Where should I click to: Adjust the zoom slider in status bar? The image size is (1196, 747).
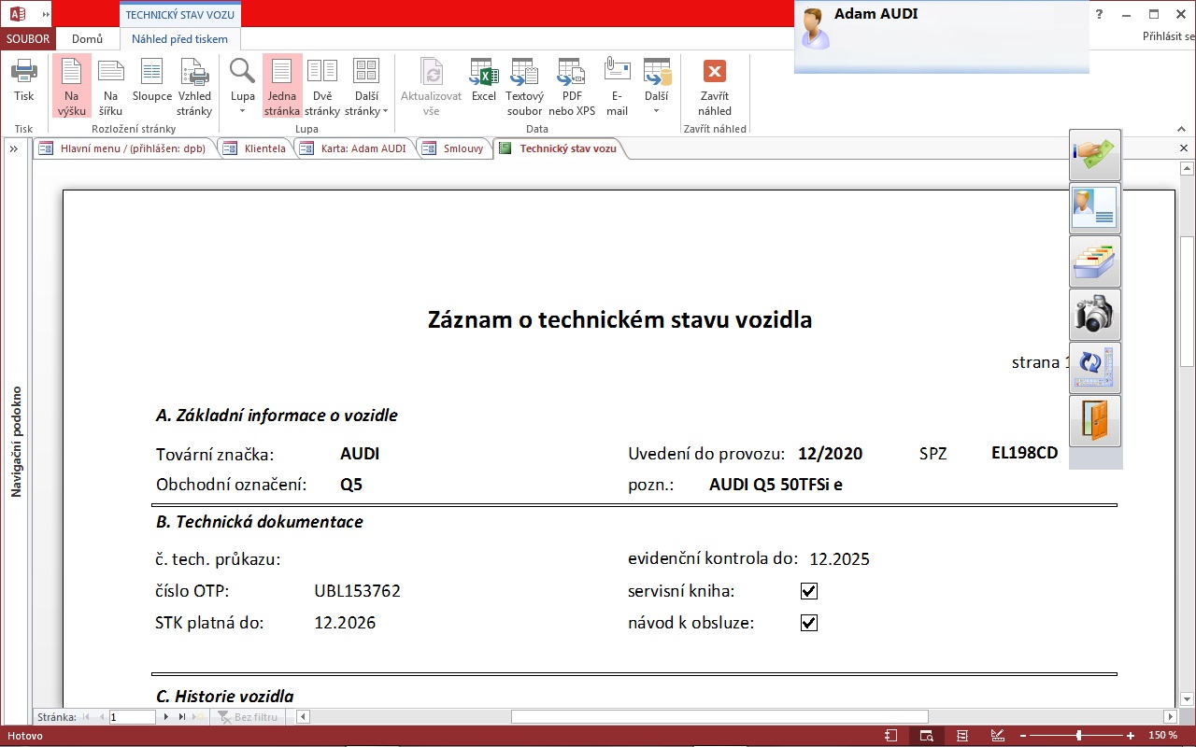pos(1078,736)
